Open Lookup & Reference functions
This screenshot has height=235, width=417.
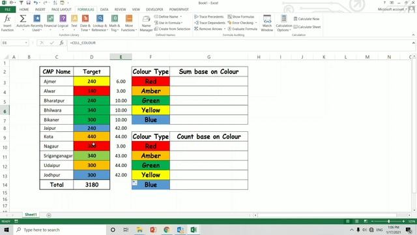(100, 23)
